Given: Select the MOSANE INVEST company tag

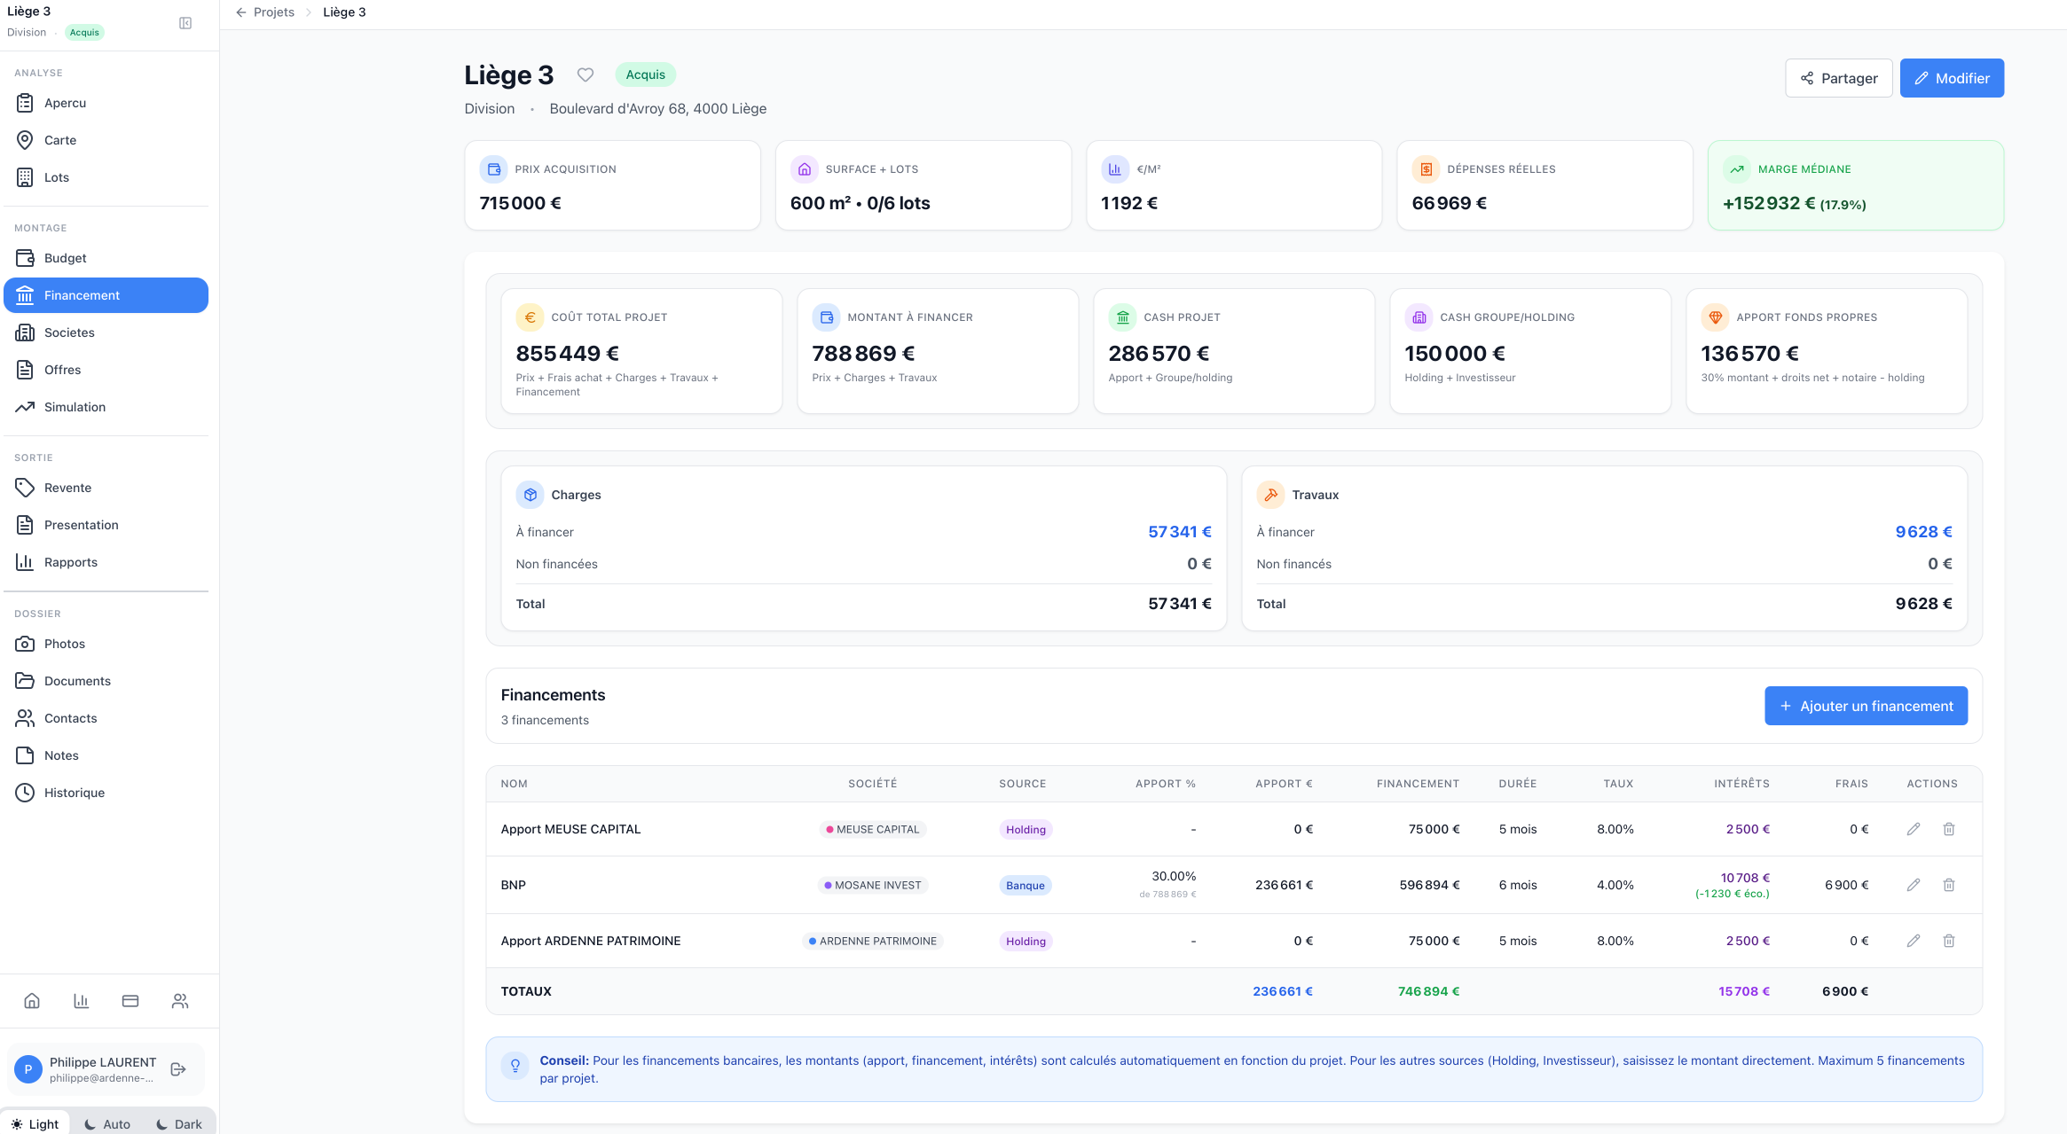Looking at the screenshot, I should click(873, 885).
